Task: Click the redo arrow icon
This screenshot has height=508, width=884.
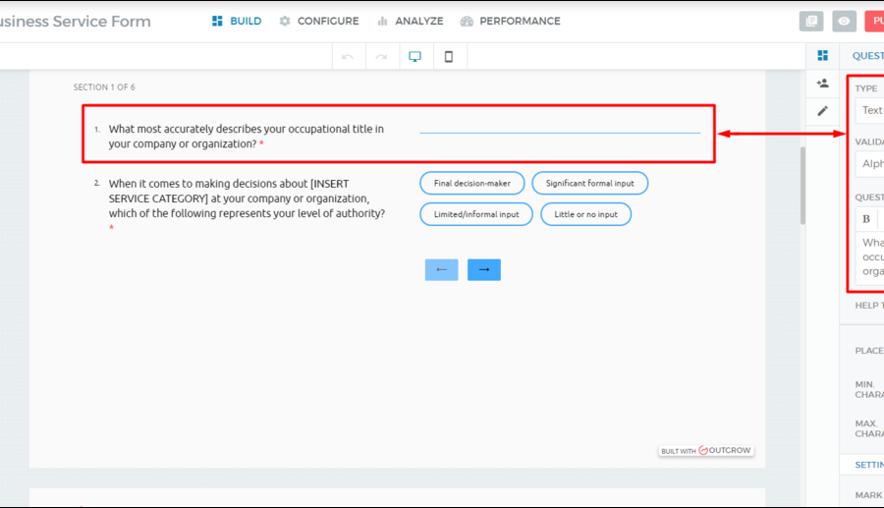Action: click(381, 57)
